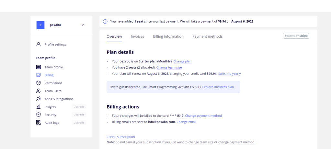331x149 pixels.
Task: Click the ****1519 card number text
Action: (x=177, y=115)
